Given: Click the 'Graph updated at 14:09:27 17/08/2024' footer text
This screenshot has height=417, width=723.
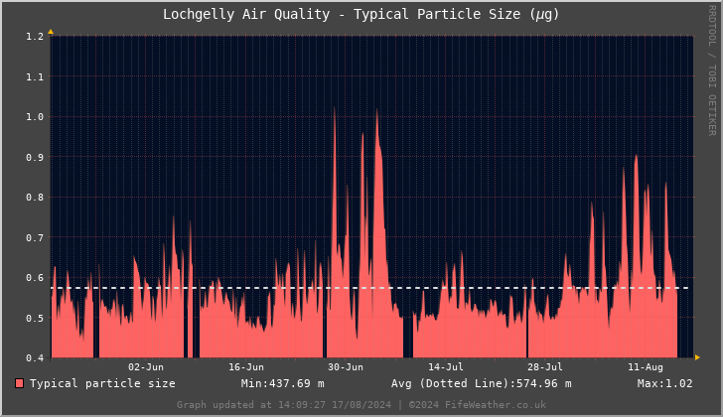Looking at the screenshot, I should pyautogui.click(x=284, y=405).
